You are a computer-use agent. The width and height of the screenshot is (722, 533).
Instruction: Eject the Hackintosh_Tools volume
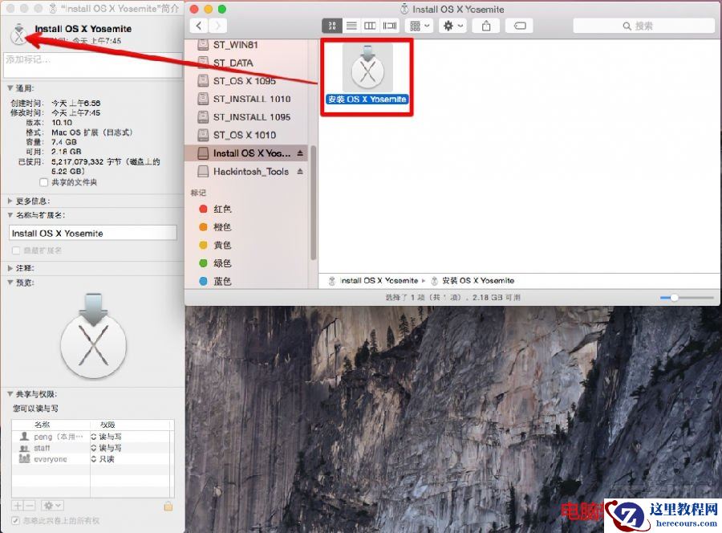pos(300,171)
